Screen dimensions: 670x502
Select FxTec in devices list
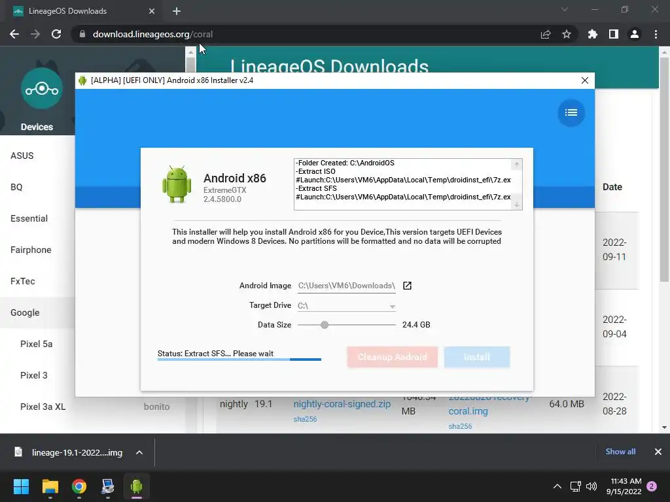click(x=23, y=281)
